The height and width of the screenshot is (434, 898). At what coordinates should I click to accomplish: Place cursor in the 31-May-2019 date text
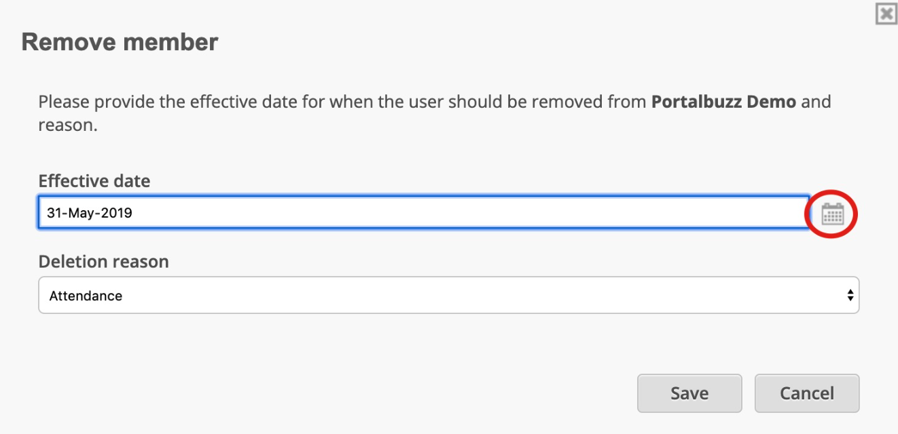point(89,213)
